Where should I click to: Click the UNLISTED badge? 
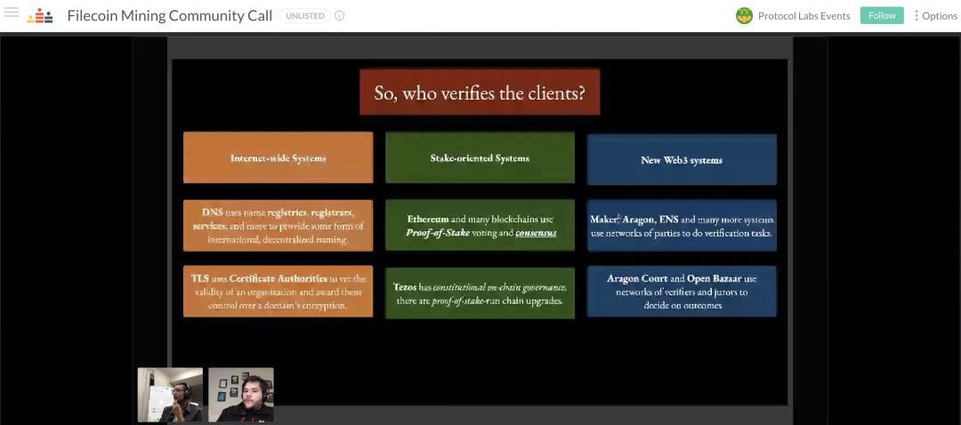[x=305, y=16]
